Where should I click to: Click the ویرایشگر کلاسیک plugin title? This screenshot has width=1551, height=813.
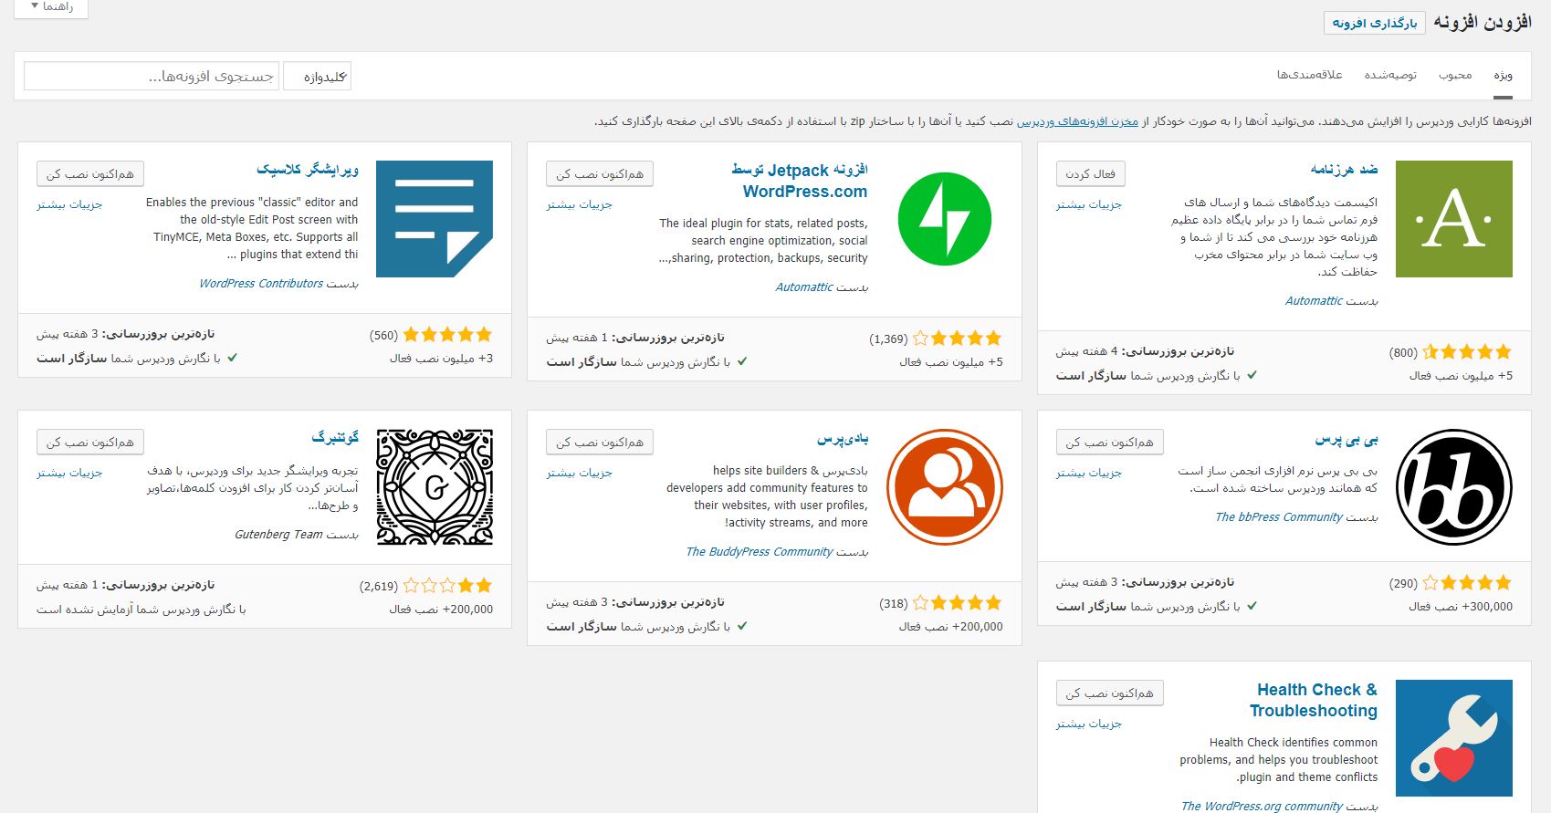[x=308, y=170]
